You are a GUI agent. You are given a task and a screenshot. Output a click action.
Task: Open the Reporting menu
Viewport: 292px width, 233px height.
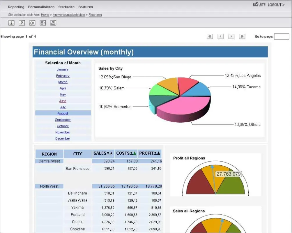16,7
